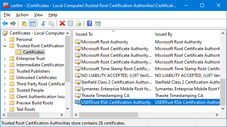
Task: Open Help with blue question icon
Action: click(x=89, y=23)
